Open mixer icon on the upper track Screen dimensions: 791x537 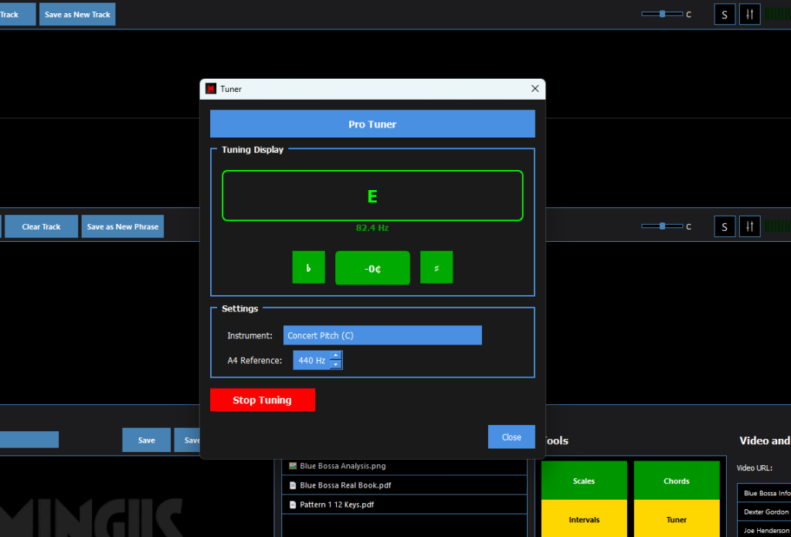click(x=749, y=15)
